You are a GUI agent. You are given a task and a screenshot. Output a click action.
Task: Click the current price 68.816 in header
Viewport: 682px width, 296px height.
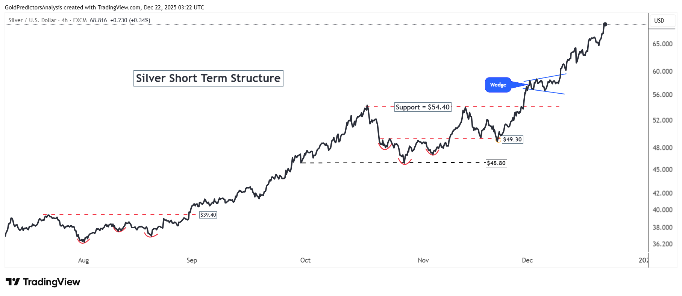[x=99, y=20]
